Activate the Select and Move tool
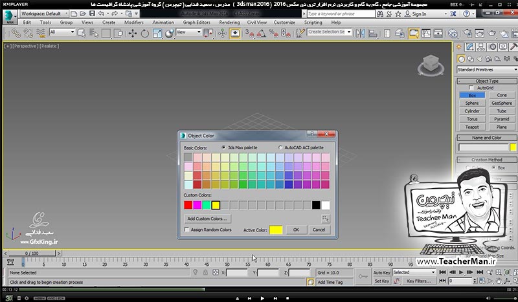Viewport: 518px width, 302px height. [x=133, y=33]
